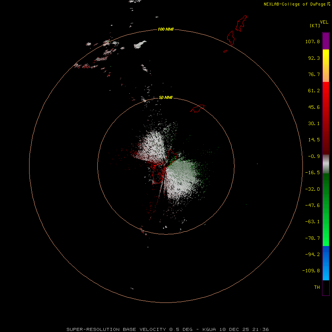Click the 61.2 velocity scale value

[x=314, y=91]
